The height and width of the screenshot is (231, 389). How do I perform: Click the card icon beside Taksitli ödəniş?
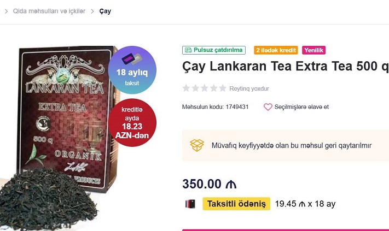pos(190,204)
